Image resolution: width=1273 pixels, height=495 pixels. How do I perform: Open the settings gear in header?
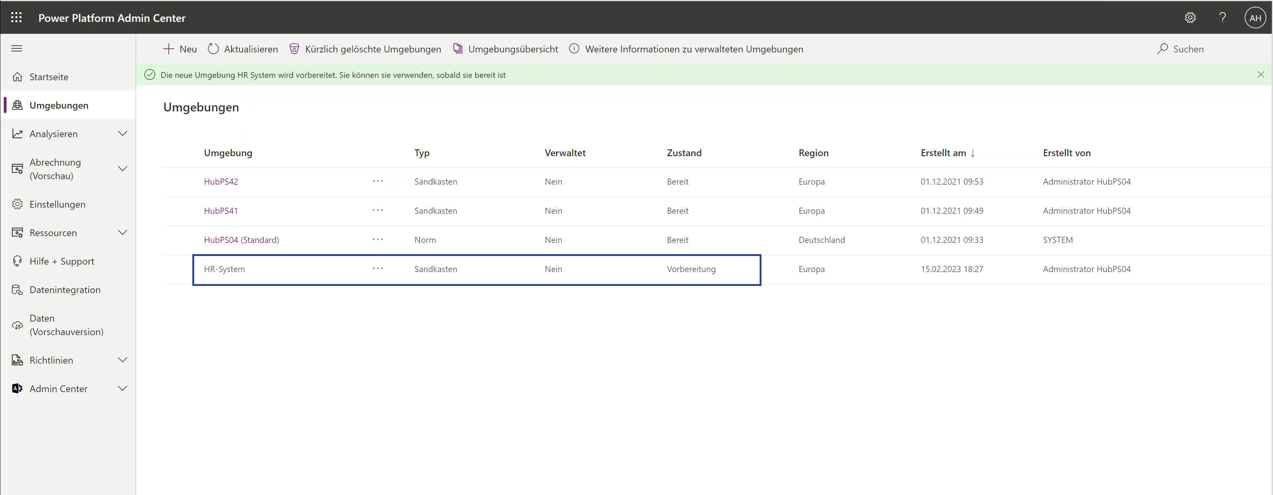click(1190, 18)
